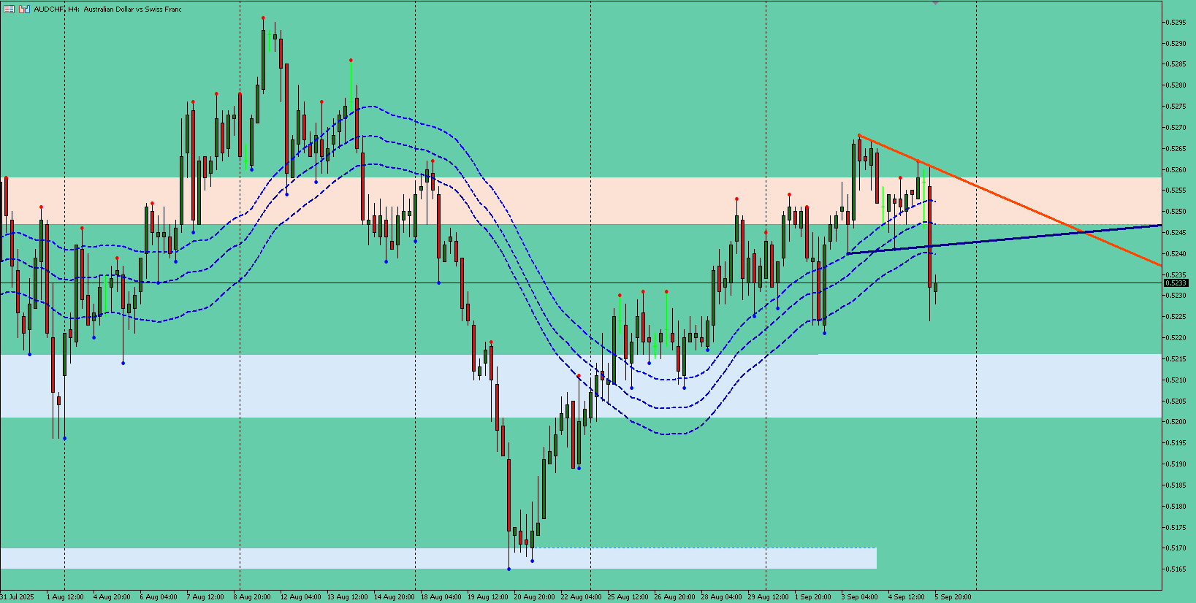Click the 0.5165 price scale label
The image size is (1196, 603).
pos(1176,569)
